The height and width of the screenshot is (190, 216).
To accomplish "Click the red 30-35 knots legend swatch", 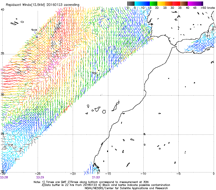I will click(176, 4).
